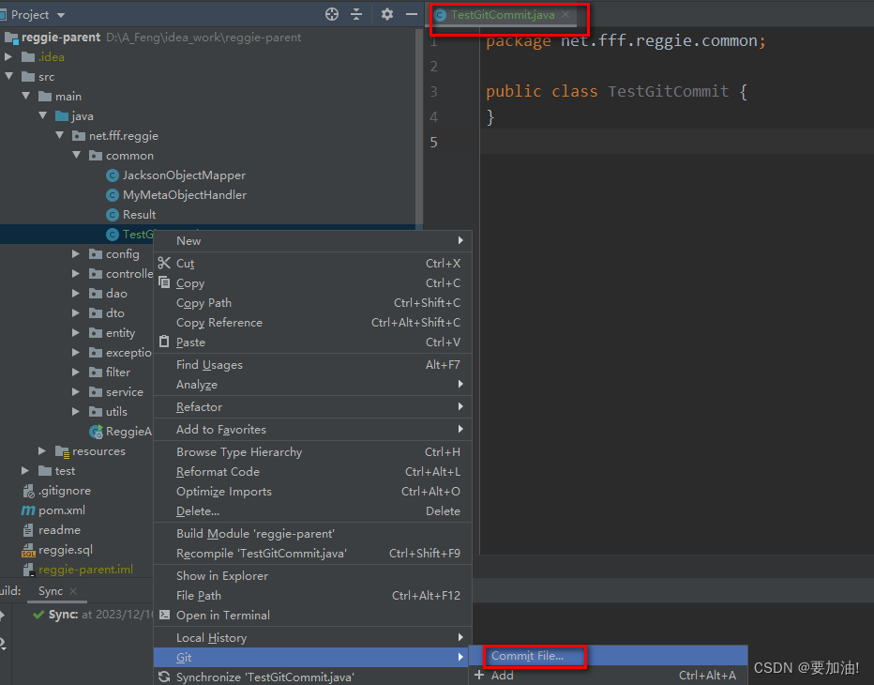Open the Add to Favorites submenu

point(312,430)
